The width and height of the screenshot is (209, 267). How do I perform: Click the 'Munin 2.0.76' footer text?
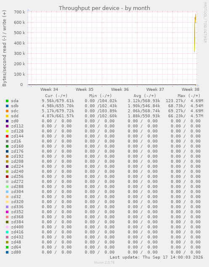click(x=104, y=262)
